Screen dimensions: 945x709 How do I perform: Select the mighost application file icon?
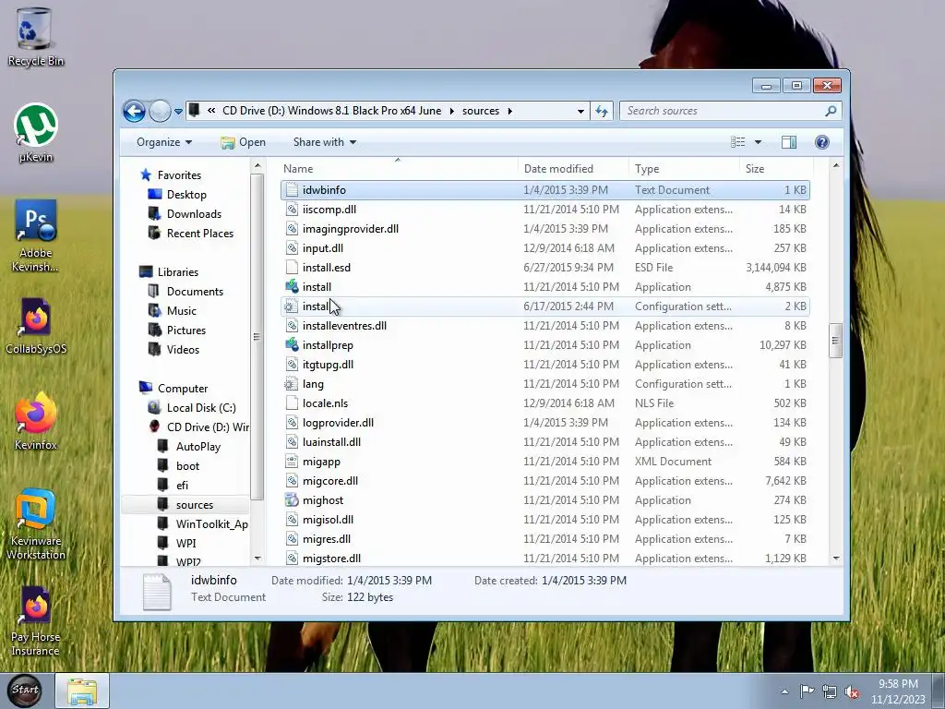(x=292, y=500)
